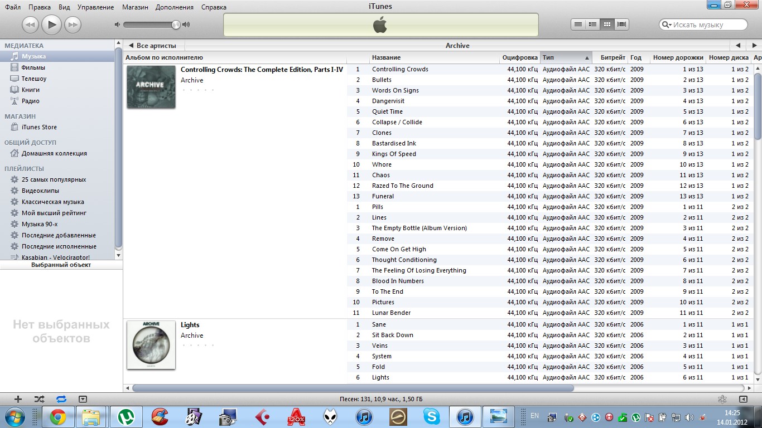
Task: Open the Справка menu
Action: 214,7
